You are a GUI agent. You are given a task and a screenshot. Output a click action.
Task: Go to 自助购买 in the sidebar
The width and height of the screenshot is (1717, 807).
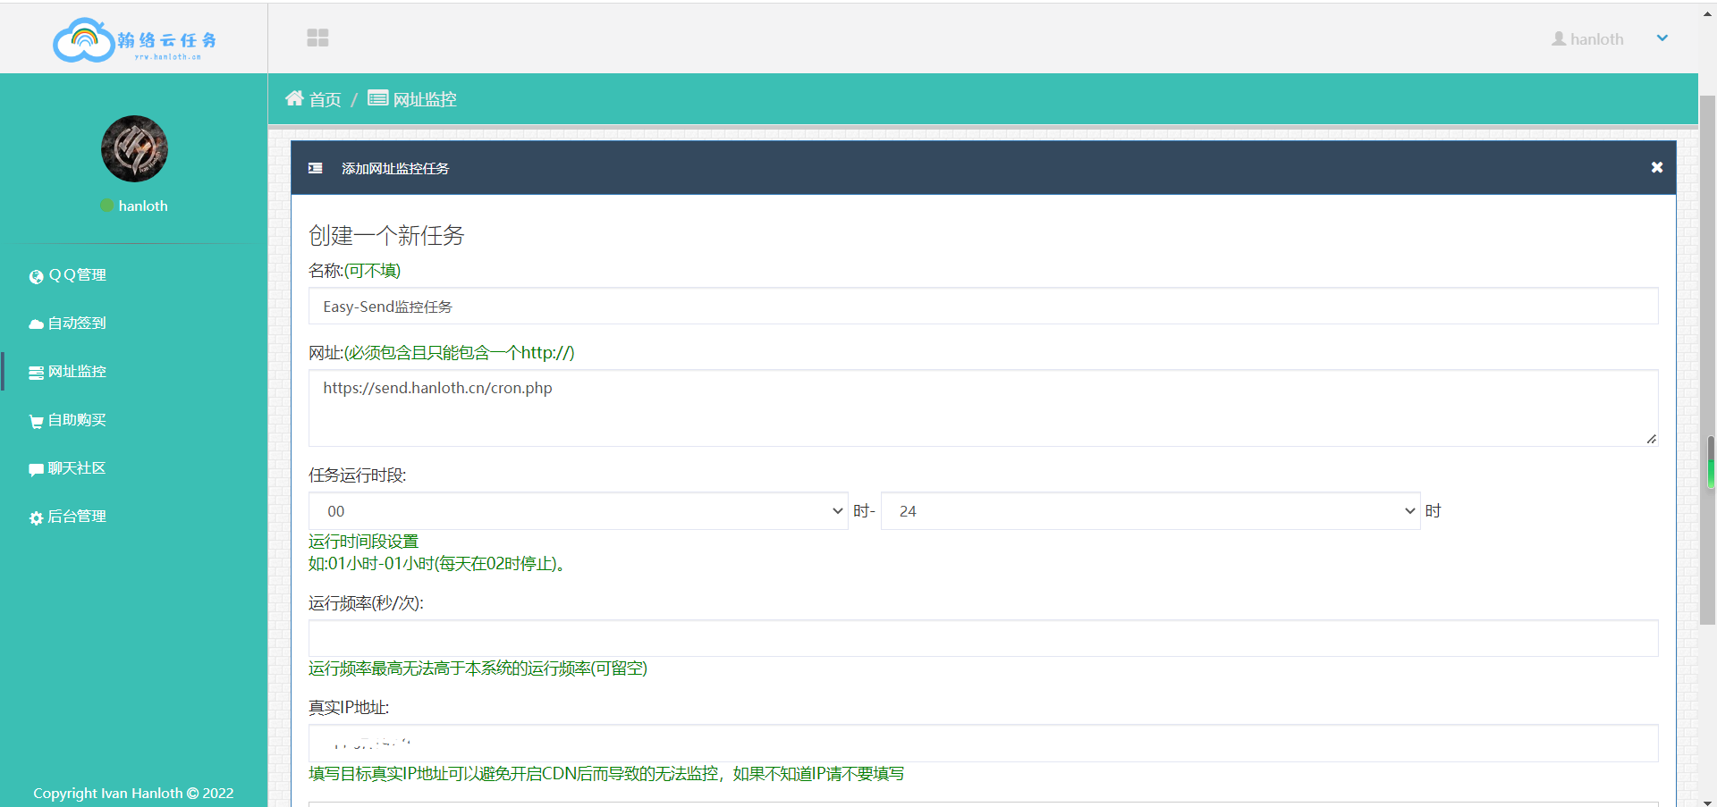click(x=77, y=420)
